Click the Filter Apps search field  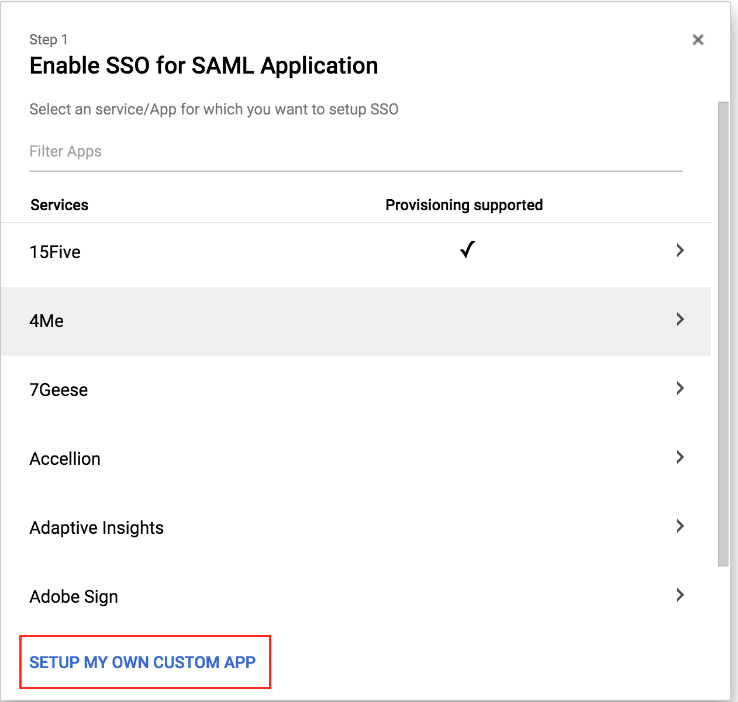point(356,152)
